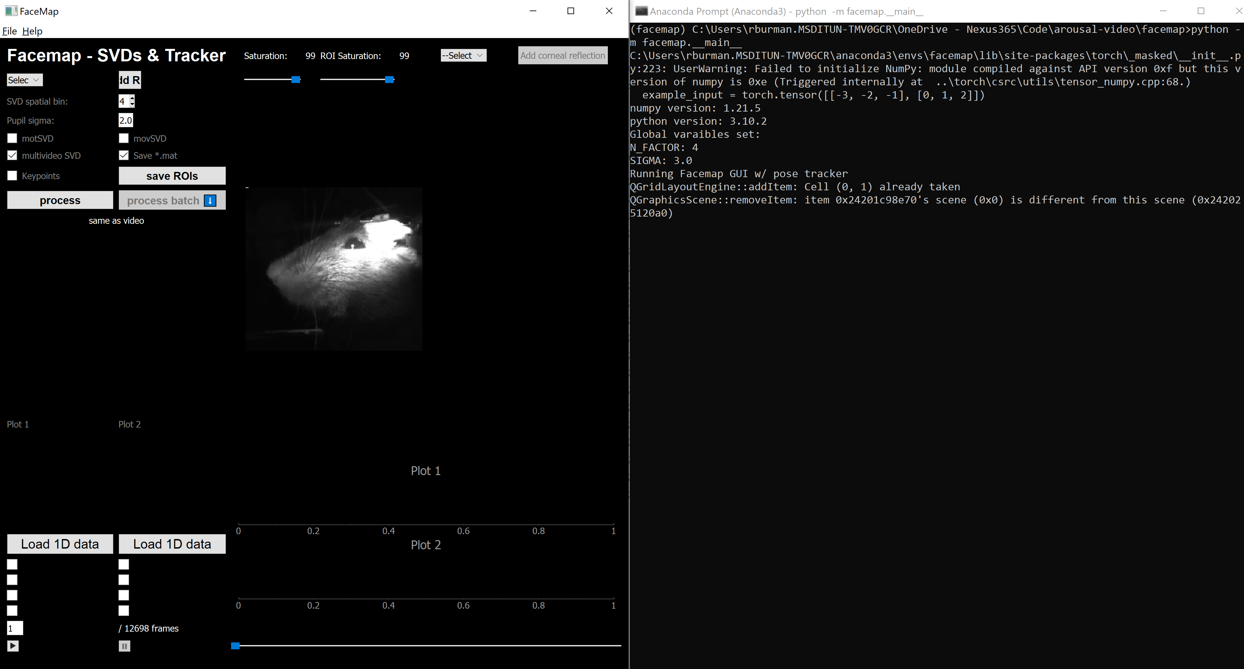Image resolution: width=1244 pixels, height=669 pixels.
Task: Click the process button
Action: coord(59,200)
